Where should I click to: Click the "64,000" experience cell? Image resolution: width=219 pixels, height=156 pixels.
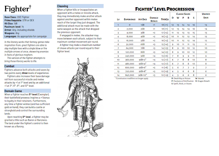(130, 48)
